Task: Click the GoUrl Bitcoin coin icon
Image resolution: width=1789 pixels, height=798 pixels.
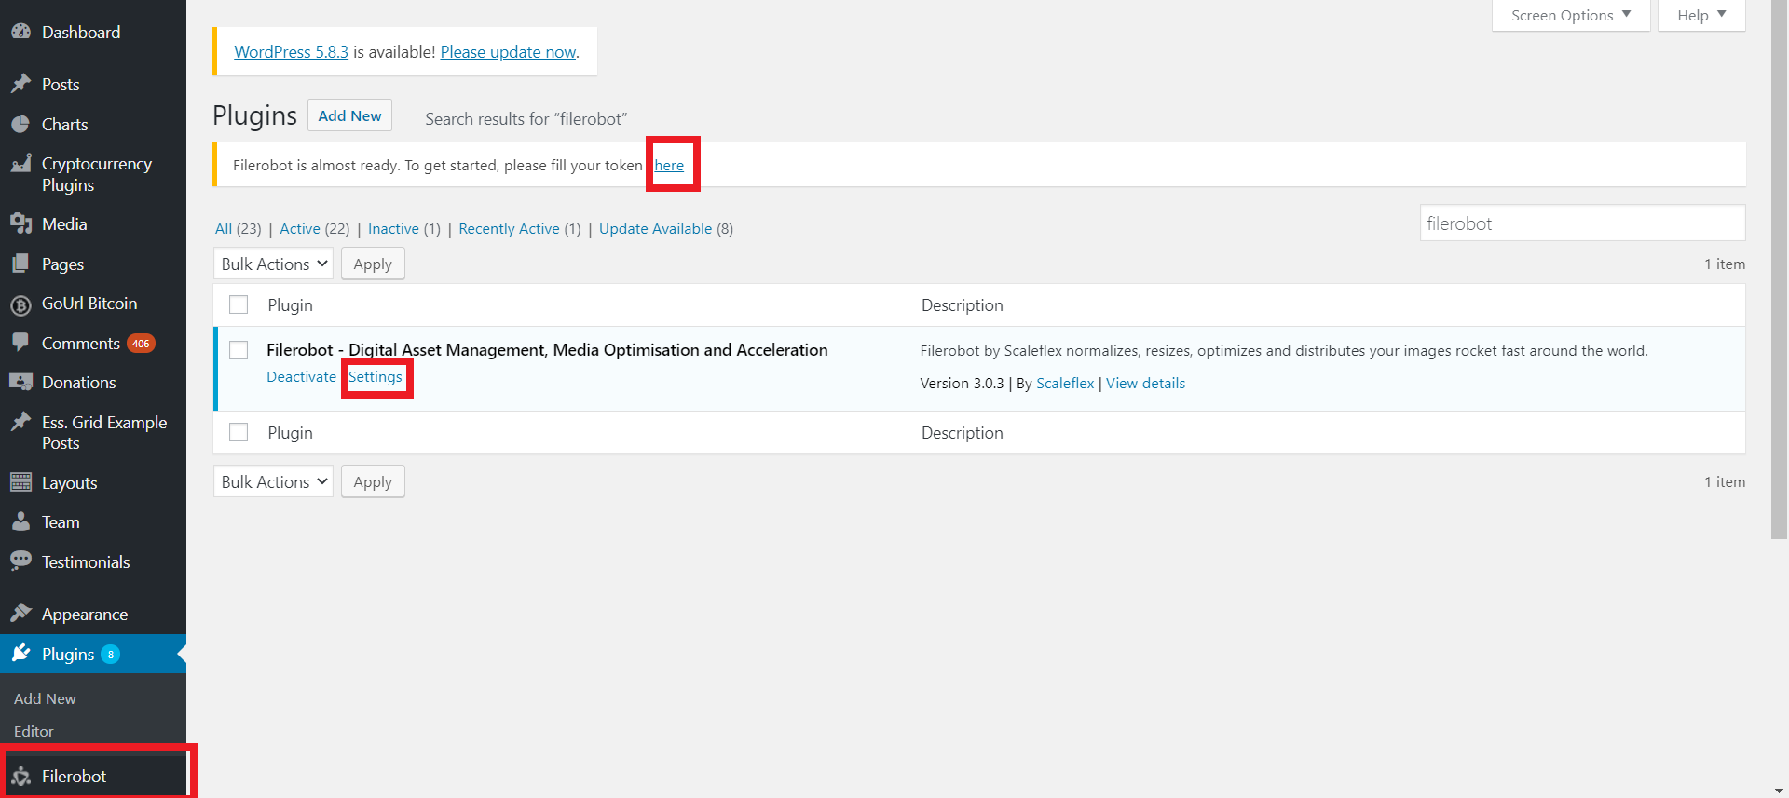Action: [20, 304]
